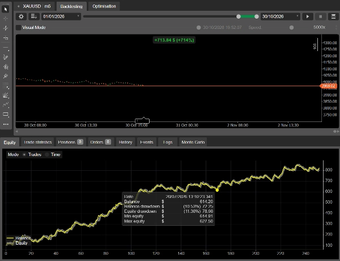Open the History tab
This screenshot has width=340, height=261.
tap(125, 142)
